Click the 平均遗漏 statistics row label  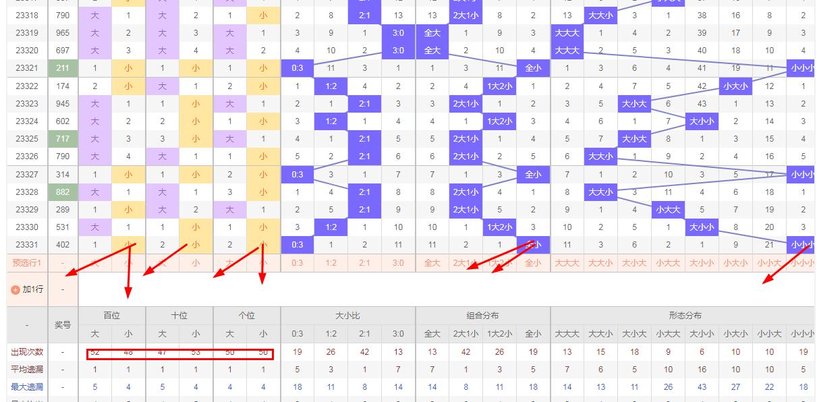coord(27,370)
